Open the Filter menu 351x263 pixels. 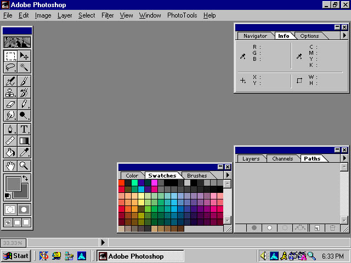(x=107, y=15)
